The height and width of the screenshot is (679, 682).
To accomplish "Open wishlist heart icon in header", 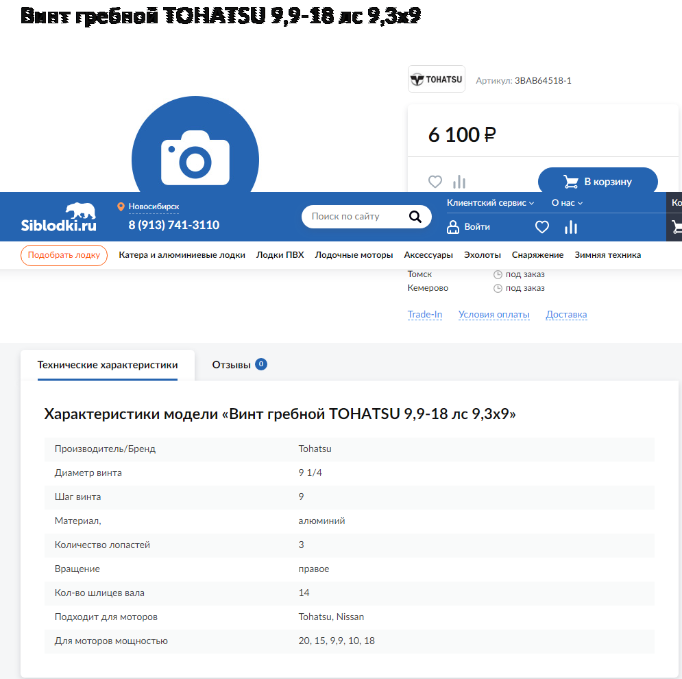I will click(542, 227).
